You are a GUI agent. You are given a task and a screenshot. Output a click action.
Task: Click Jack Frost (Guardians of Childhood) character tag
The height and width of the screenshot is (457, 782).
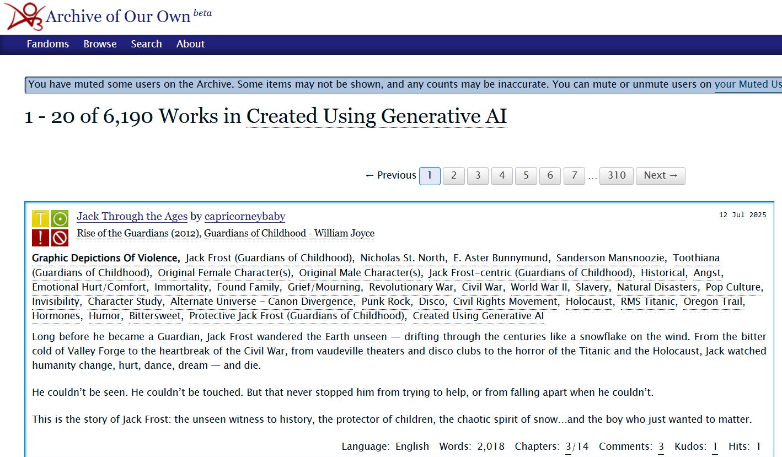(270, 258)
